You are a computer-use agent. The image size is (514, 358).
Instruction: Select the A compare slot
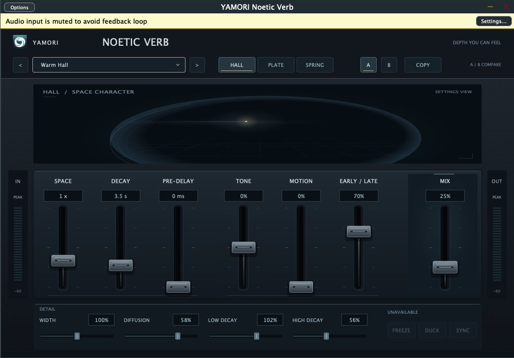click(368, 65)
